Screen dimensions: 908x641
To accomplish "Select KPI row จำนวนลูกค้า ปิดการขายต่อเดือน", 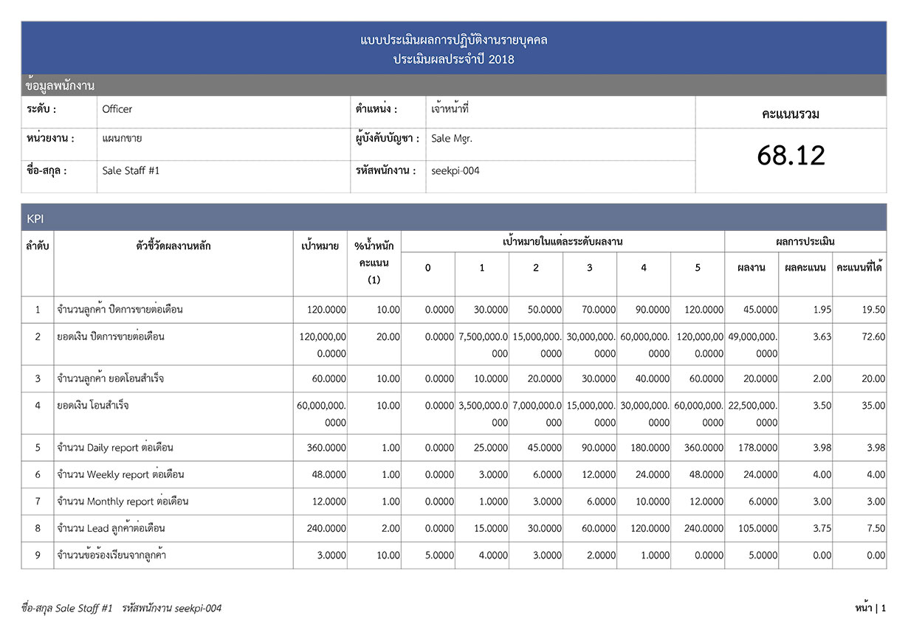I will click(x=454, y=310).
